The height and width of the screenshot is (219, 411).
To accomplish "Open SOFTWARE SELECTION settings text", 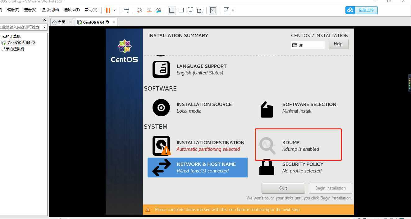I will [x=309, y=105].
